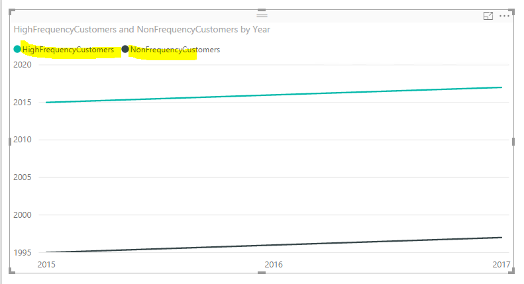Click the chart title text
This screenshot has width=524, height=284.
142,29
